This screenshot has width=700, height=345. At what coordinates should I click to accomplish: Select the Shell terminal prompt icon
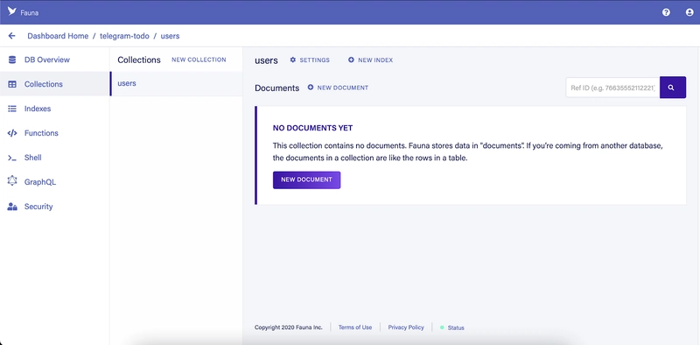click(x=12, y=158)
